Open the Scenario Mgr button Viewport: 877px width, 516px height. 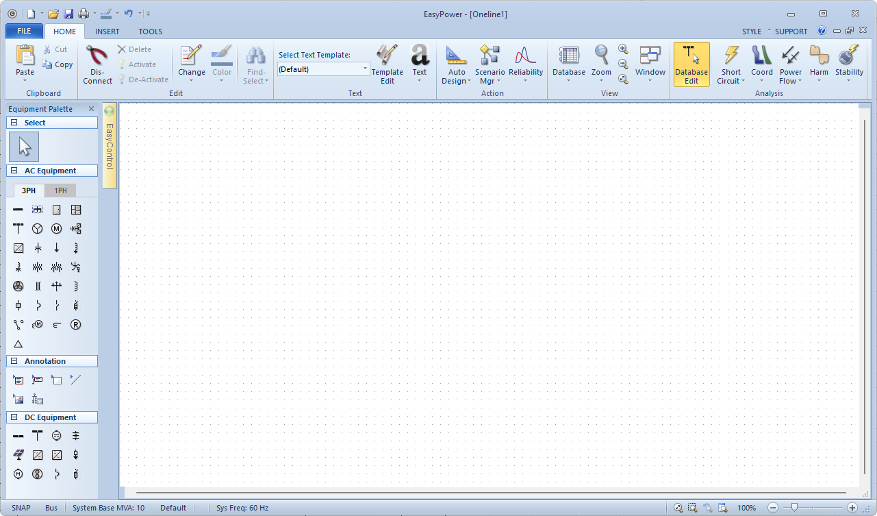coord(490,64)
